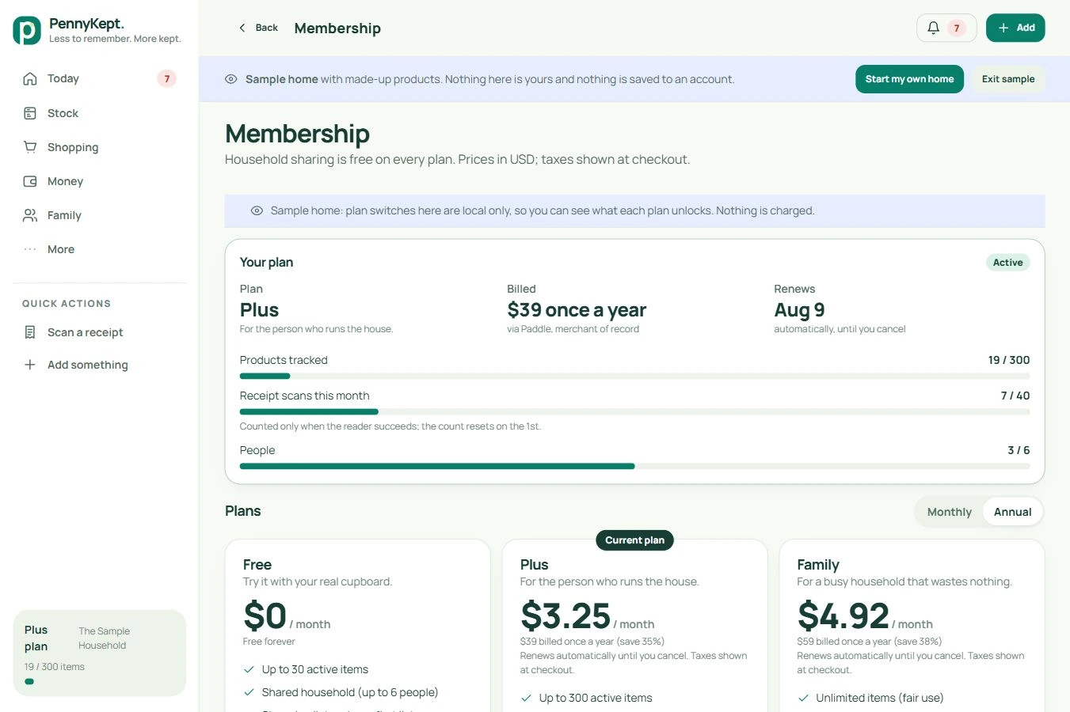This screenshot has width=1070, height=712.
Task: Click the Products tracked progress bar
Action: [x=634, y=377]
